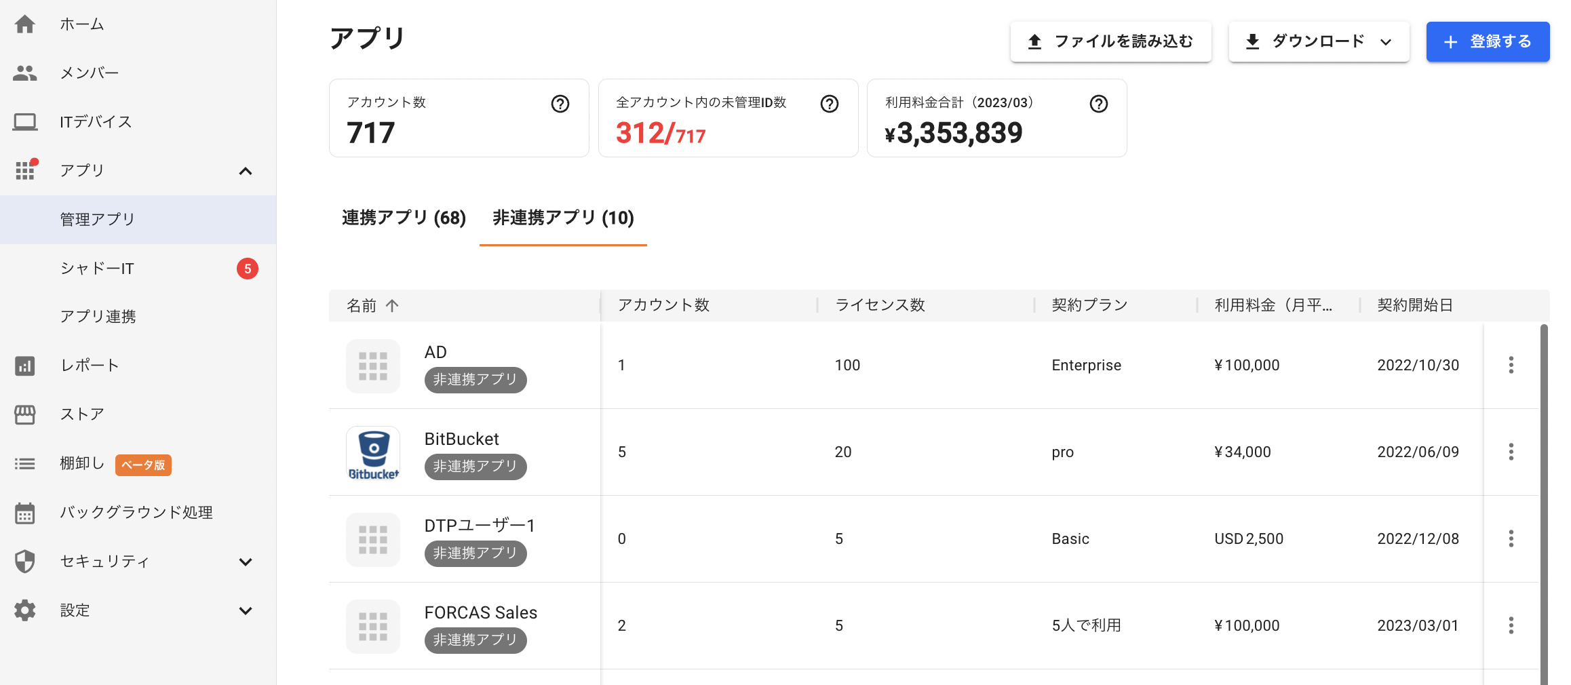Switch to 連携アプリ (68) tab
The width and height of the screenshot is (1571, 685).
[404, 218]
